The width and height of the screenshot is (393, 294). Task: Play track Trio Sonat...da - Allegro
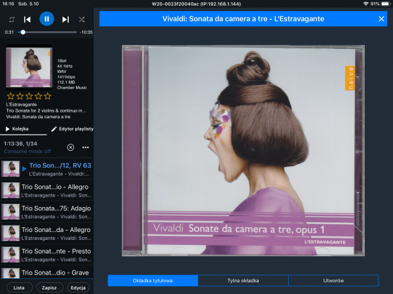(47, 233)
